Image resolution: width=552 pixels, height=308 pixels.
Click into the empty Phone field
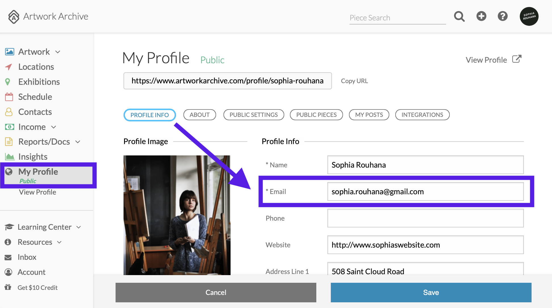pyautogui.click(x=425, y=218)
